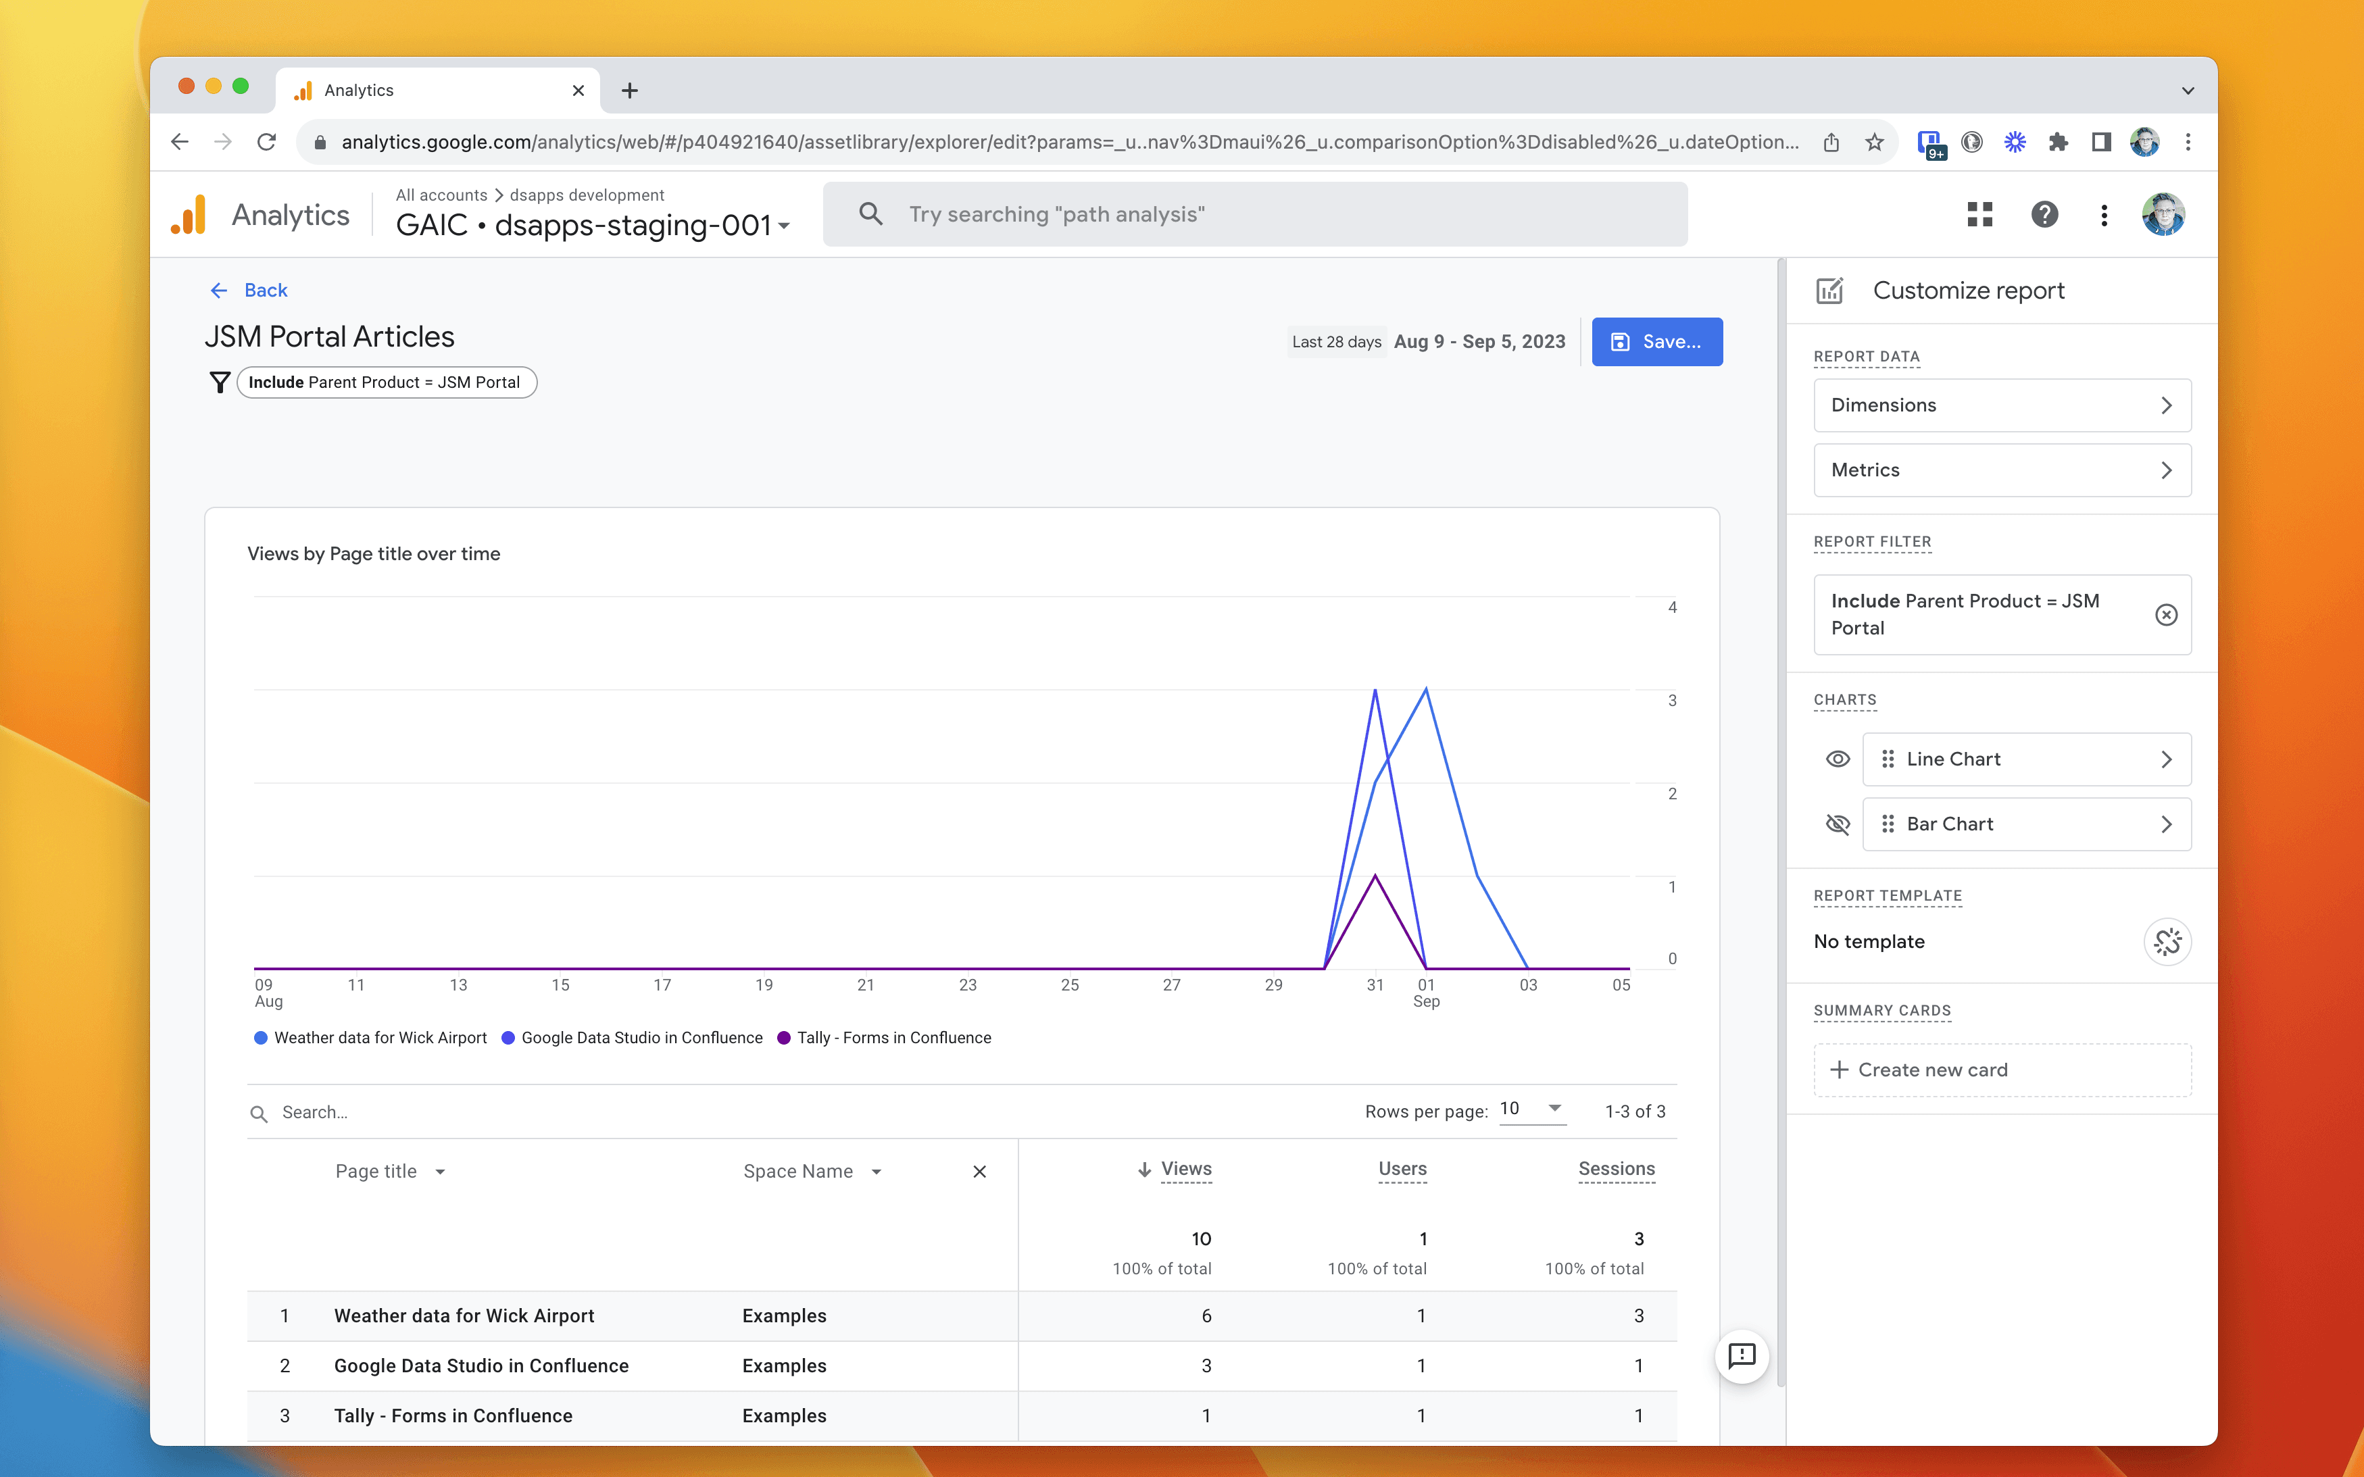Click the browser forward arrow

[223, 143]
